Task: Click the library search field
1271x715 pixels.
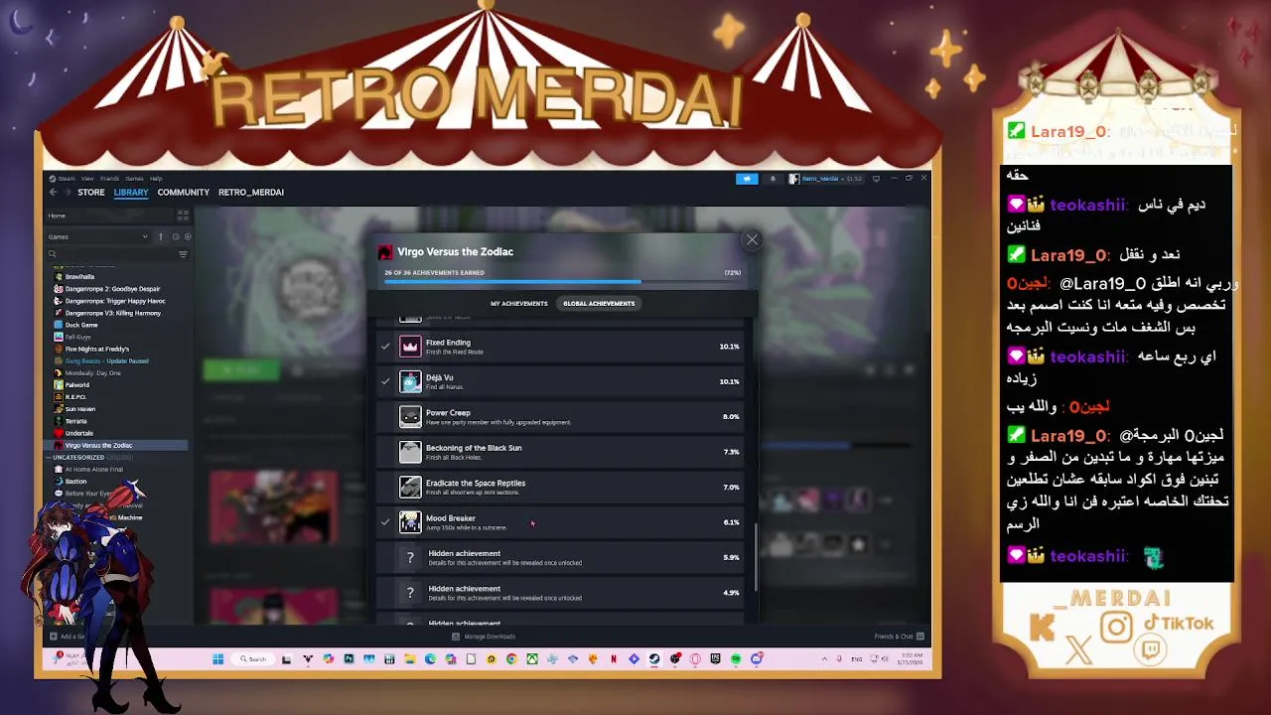Action: 109,254
